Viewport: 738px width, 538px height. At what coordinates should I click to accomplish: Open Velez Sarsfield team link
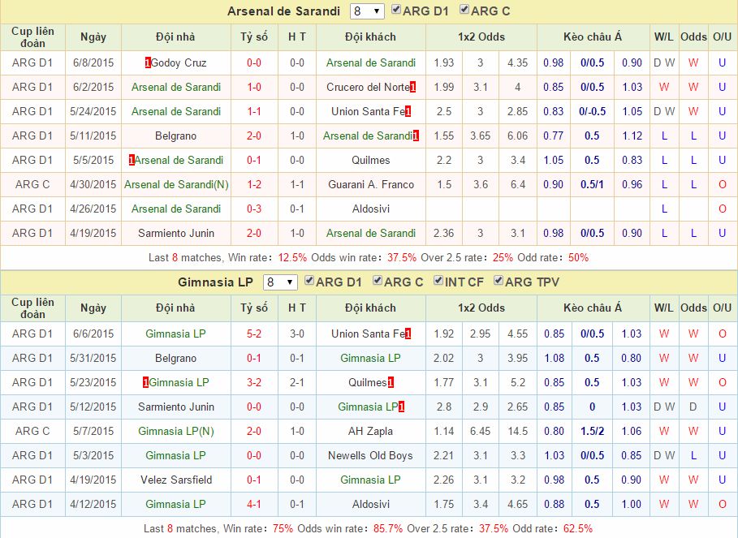(176, 480)
